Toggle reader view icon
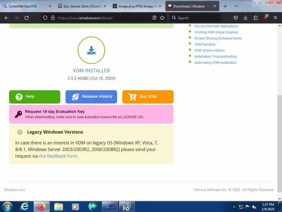 tap(154, 18)
